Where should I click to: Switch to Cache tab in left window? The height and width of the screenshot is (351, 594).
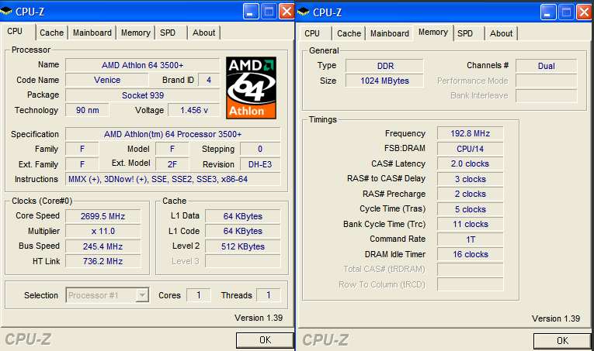coord(52,33)
